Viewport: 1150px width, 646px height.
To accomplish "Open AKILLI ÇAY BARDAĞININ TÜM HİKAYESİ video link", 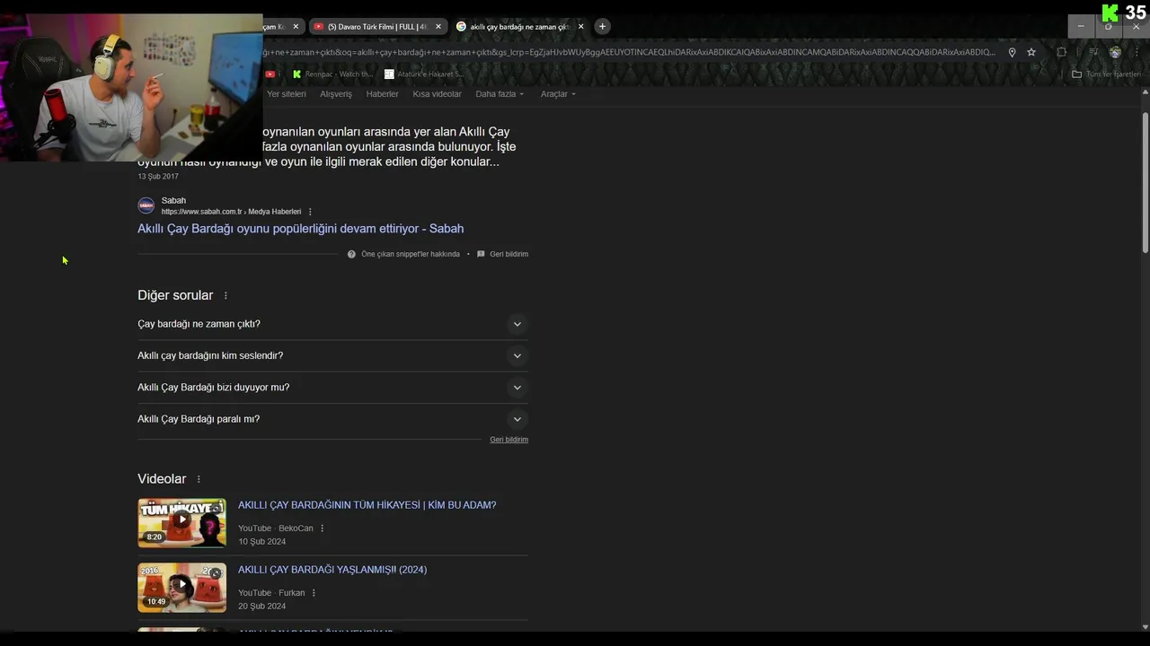I will click(x=367, y=505).
